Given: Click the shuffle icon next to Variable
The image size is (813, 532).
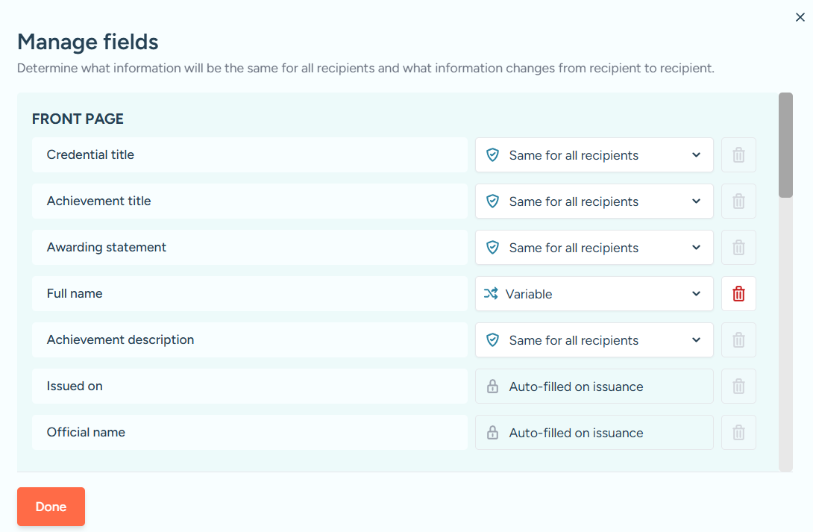Looking at the screenshot, I should tap(491, 294).
